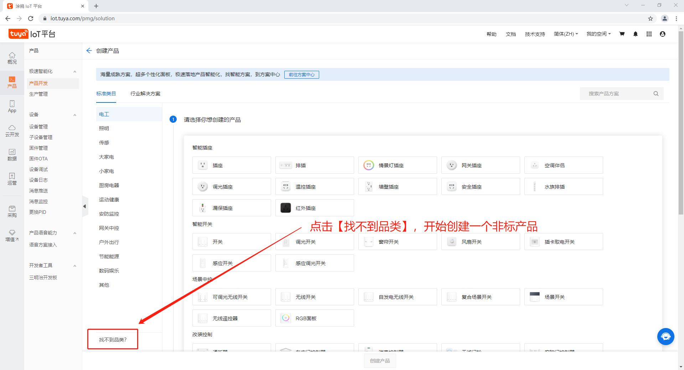Select the 照明 category
This screenshot has height=370, width=684.
tap(104, 128)
